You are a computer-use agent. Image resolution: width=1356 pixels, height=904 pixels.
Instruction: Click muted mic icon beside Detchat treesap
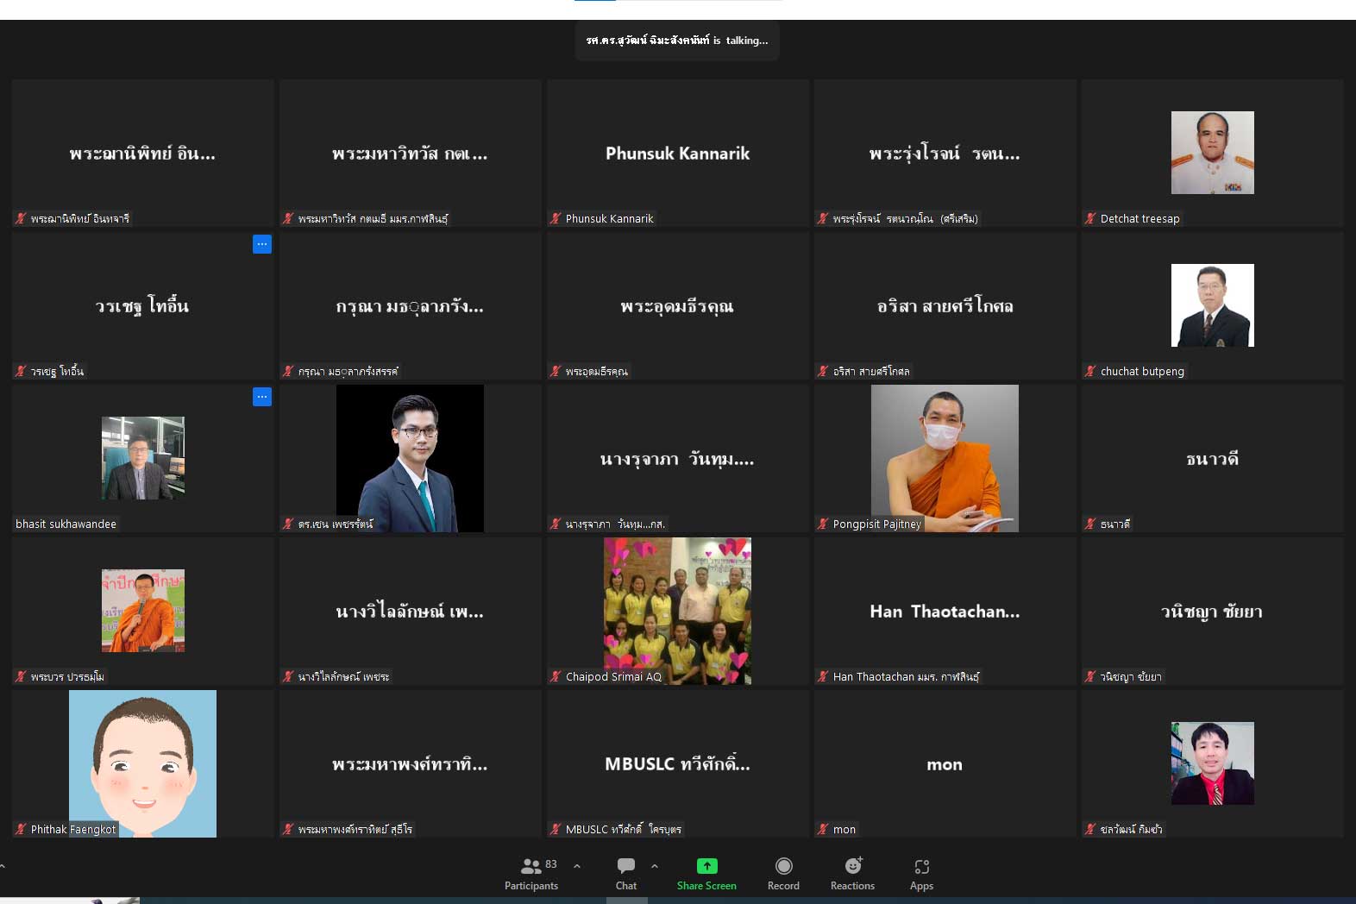(x=1090, y=219)
